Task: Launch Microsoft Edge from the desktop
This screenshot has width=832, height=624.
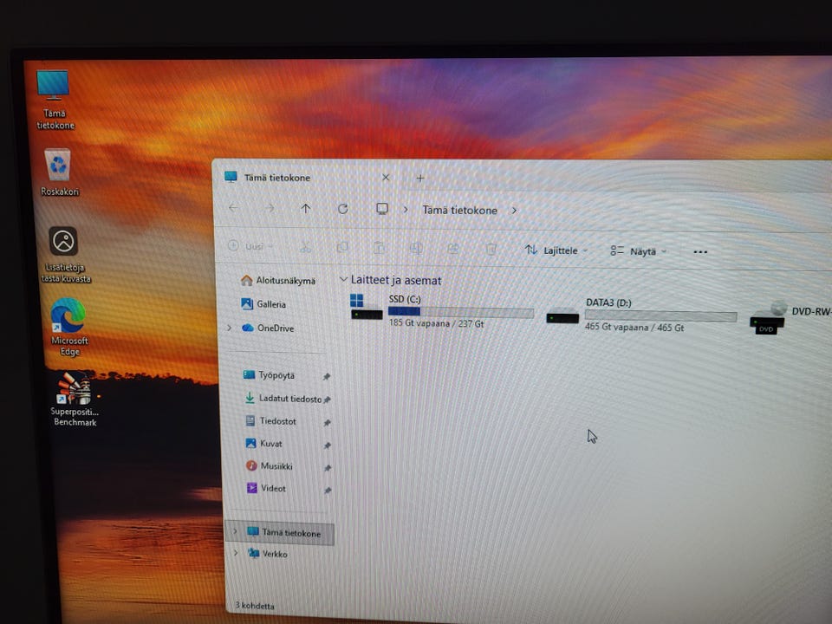Action: click(68, 327)
